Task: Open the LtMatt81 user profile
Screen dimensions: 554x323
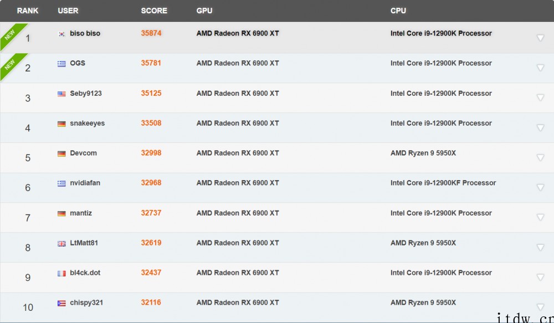Action: (x=84, y=243)
